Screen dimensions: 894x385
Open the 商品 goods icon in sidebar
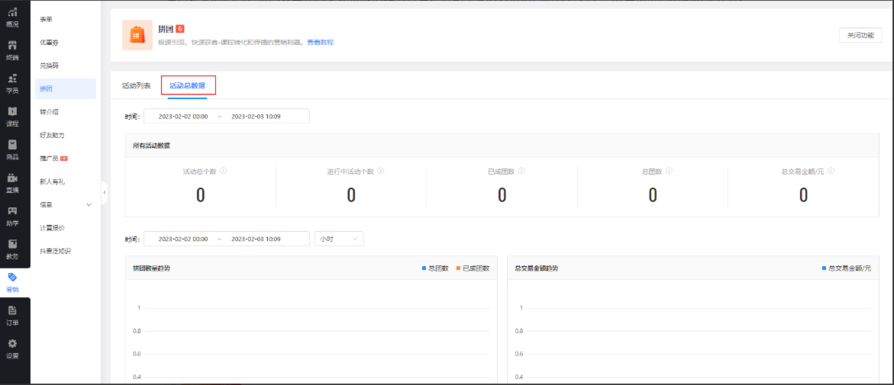12,144
